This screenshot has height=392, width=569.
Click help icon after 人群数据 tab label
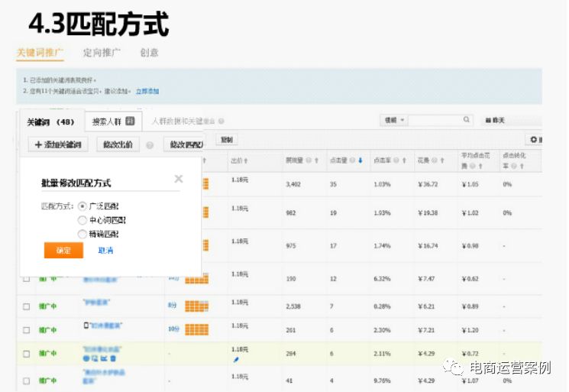point(221,121)
